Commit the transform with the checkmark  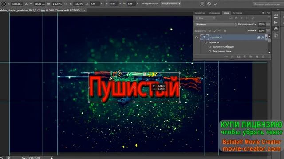coord(216,4)
